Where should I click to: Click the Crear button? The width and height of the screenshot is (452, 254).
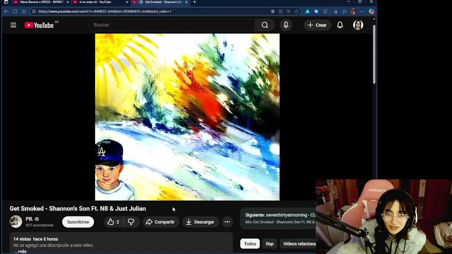317,25
